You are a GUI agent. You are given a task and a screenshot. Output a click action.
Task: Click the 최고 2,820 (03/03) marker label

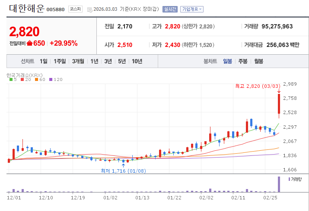[258, 86]
